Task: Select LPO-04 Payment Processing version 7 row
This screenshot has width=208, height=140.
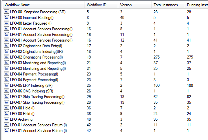Action: [x=105, y=79]
